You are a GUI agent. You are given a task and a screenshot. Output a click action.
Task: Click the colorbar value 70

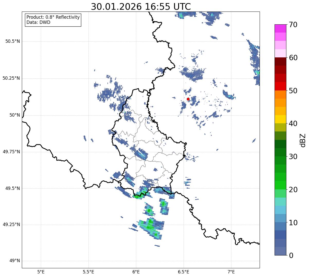(293, 25)
